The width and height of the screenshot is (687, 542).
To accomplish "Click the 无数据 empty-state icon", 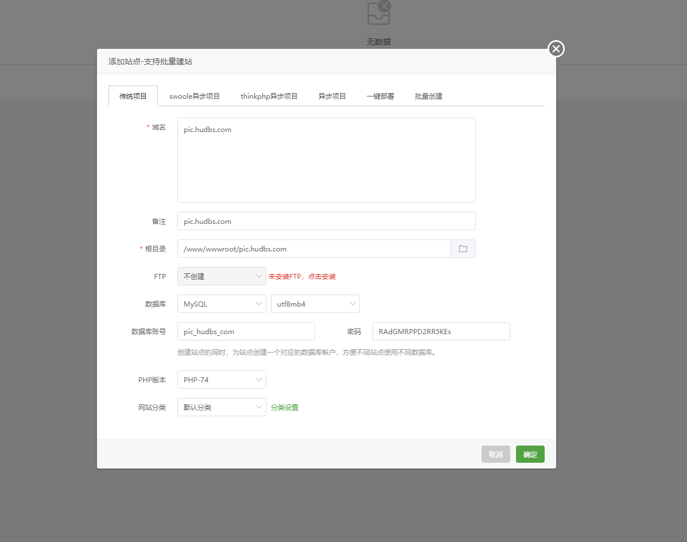I will click(378, 13).
